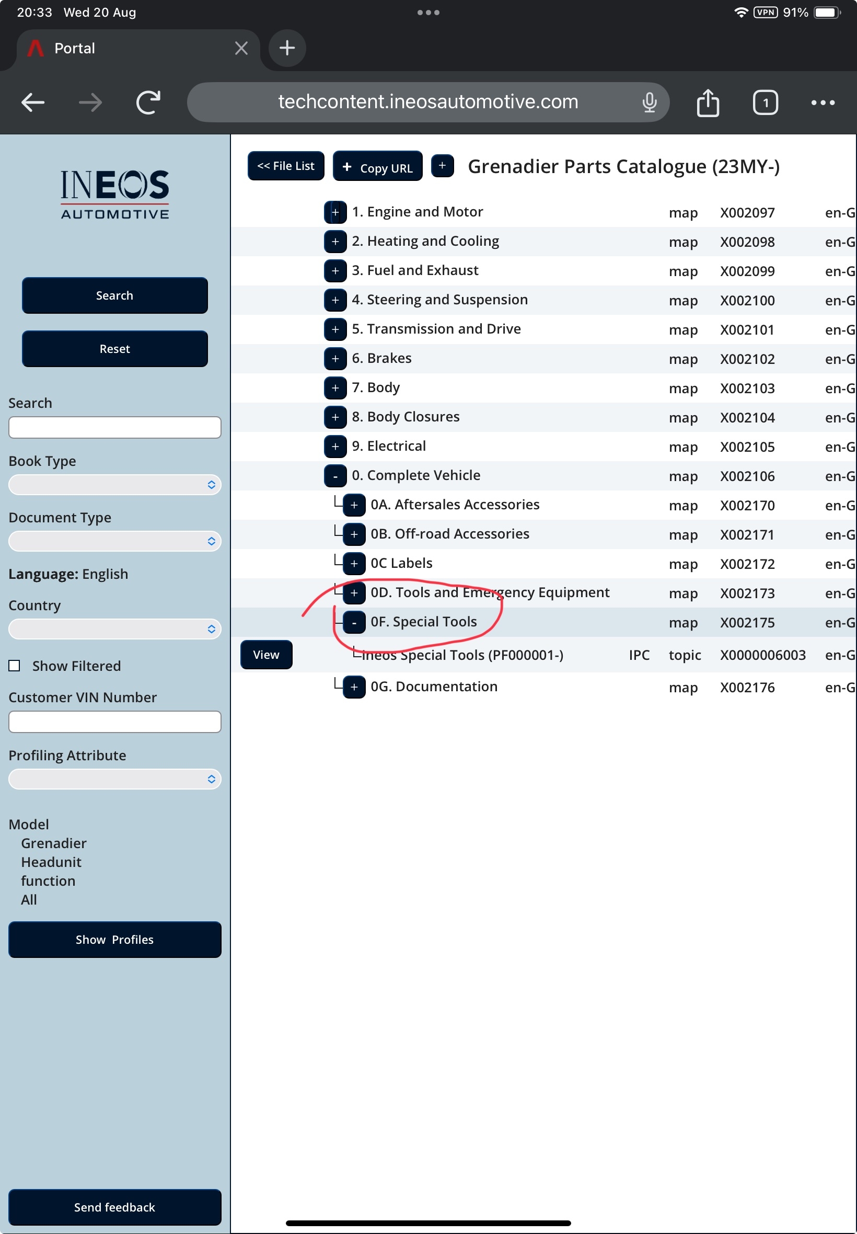This screenshot has width=857, height=1234.
Task: Click the IPC label in Special Tools row
Action: 639,655
